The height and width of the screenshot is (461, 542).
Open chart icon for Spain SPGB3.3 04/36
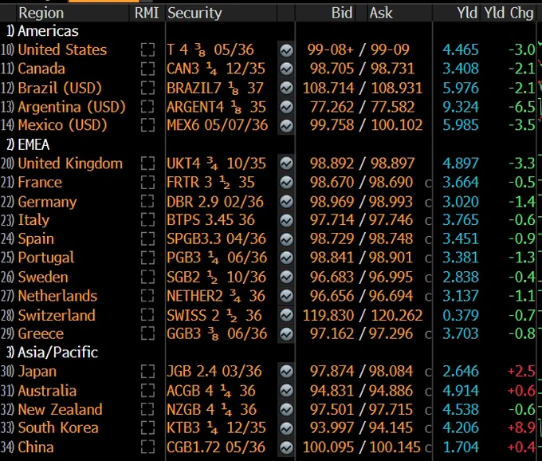click(x=286, y=239)
